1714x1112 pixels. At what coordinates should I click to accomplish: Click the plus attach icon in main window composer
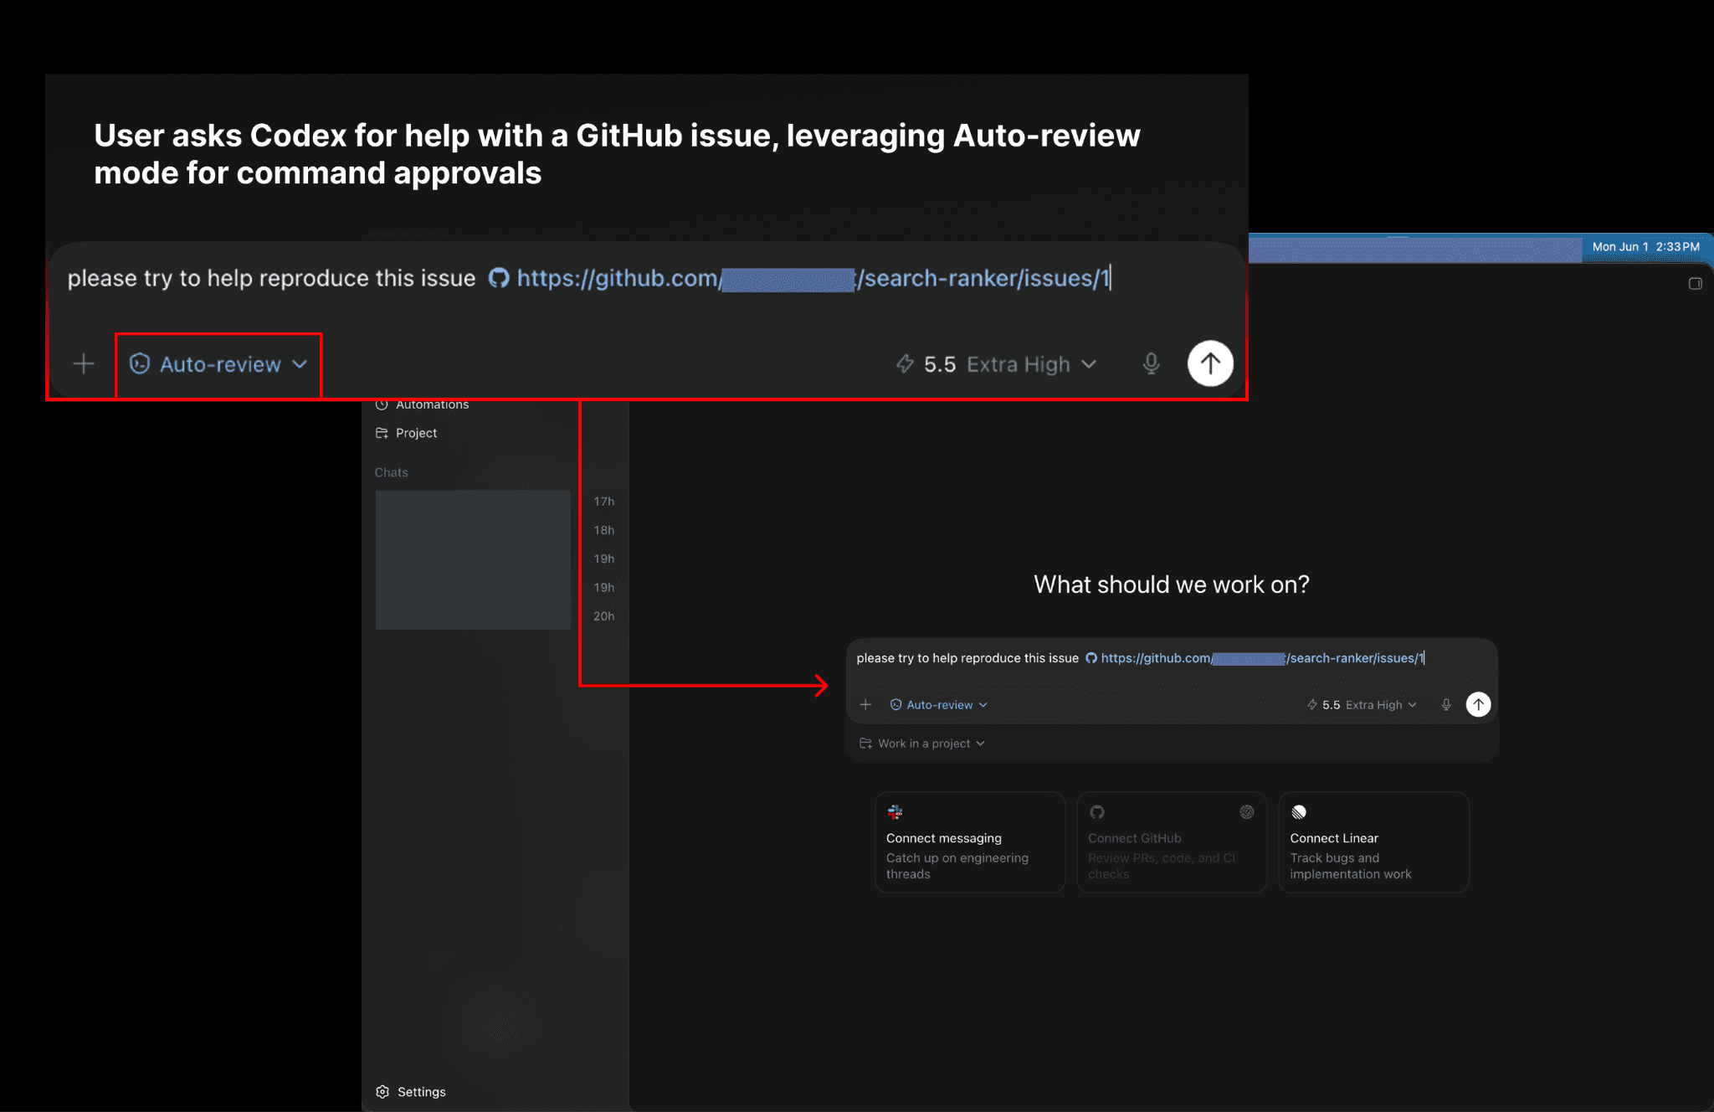[x=865, y=705]
